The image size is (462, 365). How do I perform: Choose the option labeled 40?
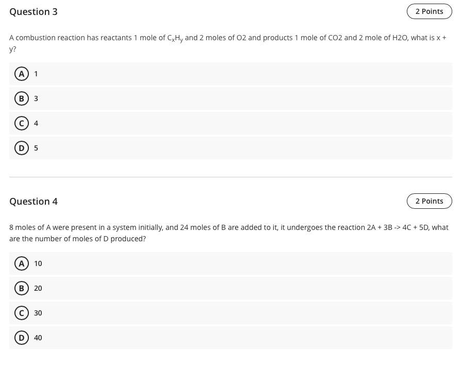click(38, 338)
